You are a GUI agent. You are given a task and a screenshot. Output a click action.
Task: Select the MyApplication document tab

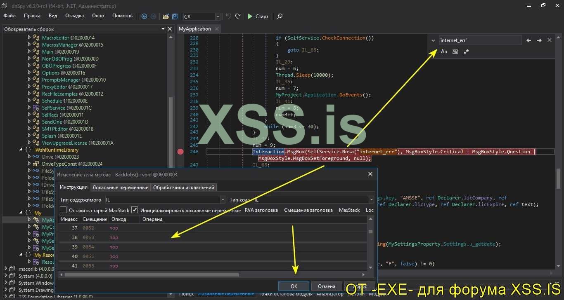195,29
